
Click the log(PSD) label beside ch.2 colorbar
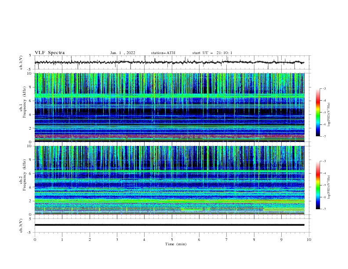tap(329, 187)
